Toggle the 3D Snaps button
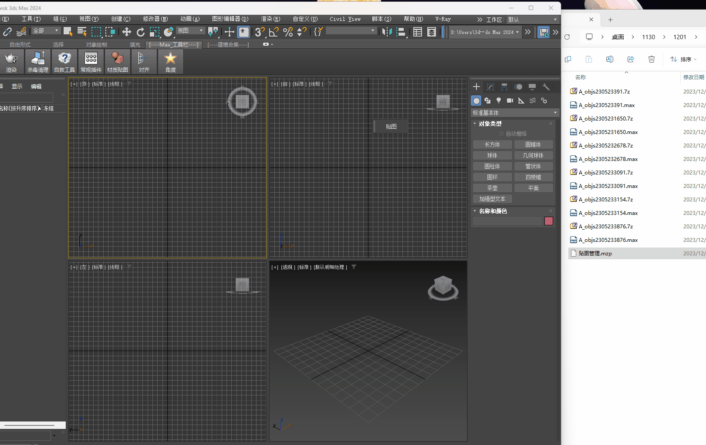Viewport: 706px width, 445px height. point(260,32)
